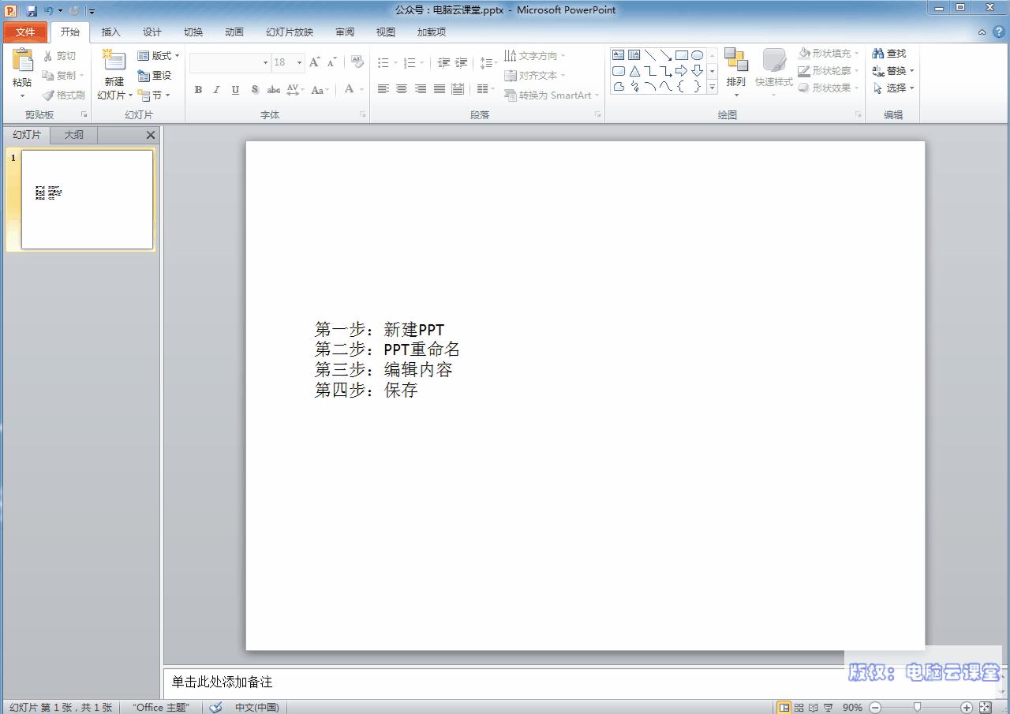The width and height of the screenshot is (1010, 714).
Task: Select the format painter tool
Action: click(63, 95)
